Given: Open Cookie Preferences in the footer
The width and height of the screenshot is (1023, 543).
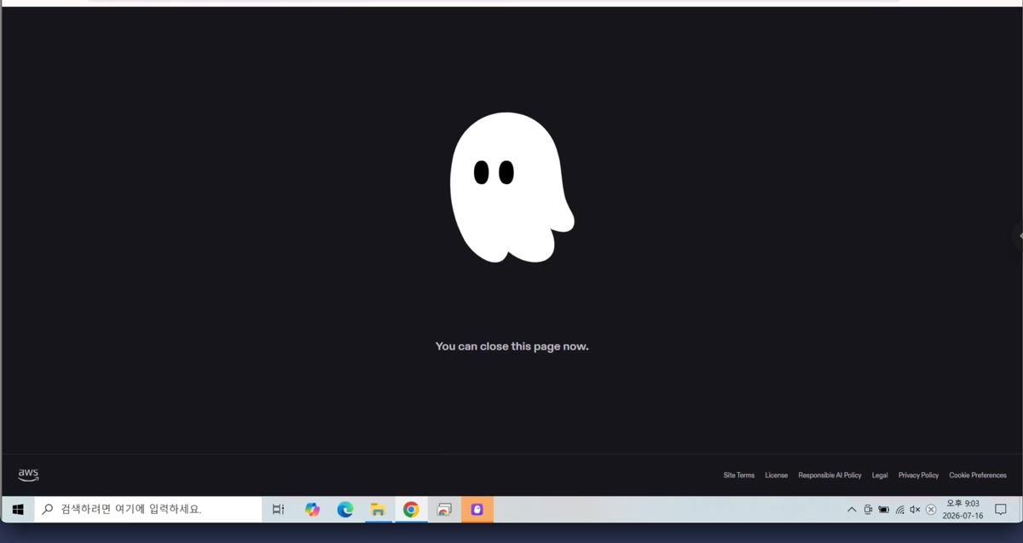Looking at the screenshot, I should coord(978,475).
